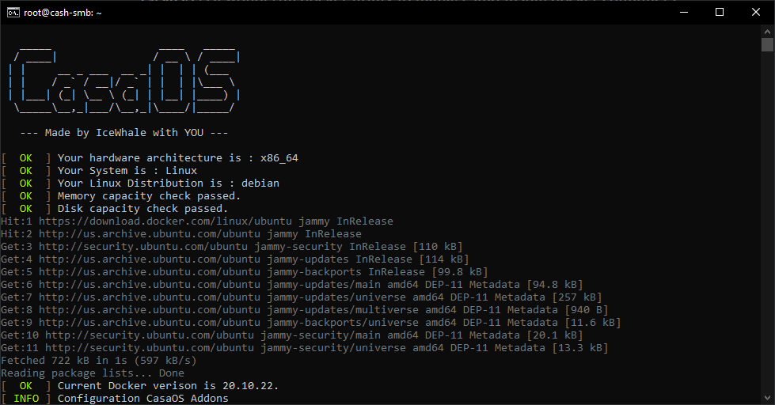Click the 'Configuration CasaOS Addons' text
The image size is (775, 405).
click(142, 399)
